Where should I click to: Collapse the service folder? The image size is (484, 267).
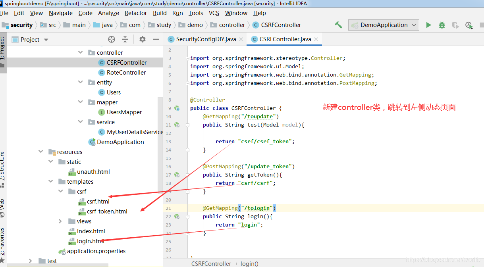(81, 122)
